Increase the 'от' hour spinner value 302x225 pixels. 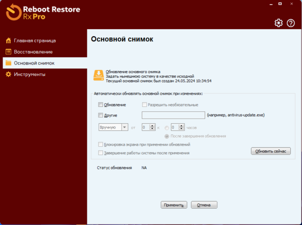(152, 126)
